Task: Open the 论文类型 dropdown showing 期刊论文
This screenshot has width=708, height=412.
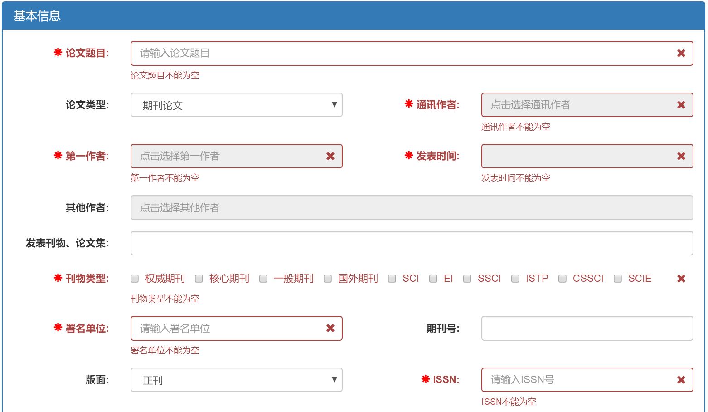Action: click(x=236, y=105)
